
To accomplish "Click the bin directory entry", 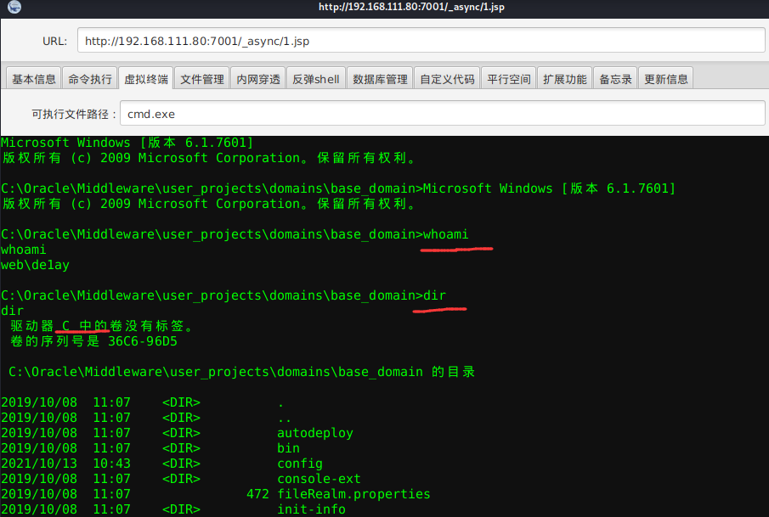I will (x=288, y=448).
